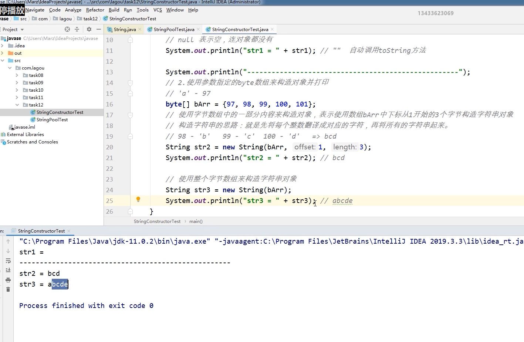Click line number 20 in gutter
Screen dimensions: 524x342
point(109,147)
